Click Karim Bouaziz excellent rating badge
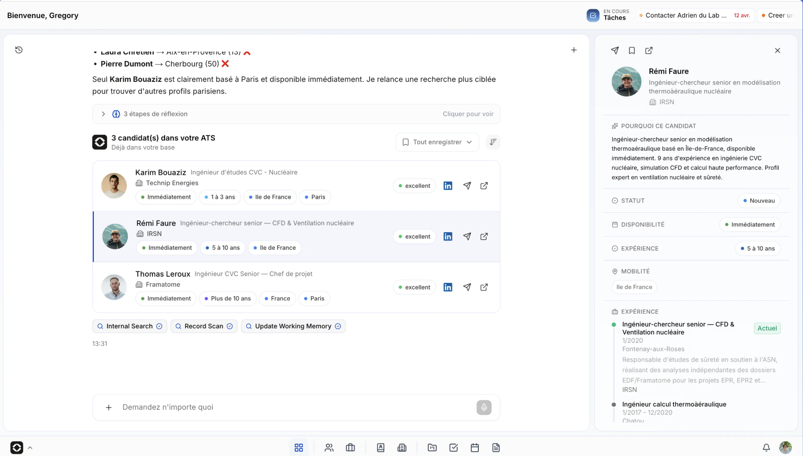This screenshot has width=803, height=456. pos(414,186)
